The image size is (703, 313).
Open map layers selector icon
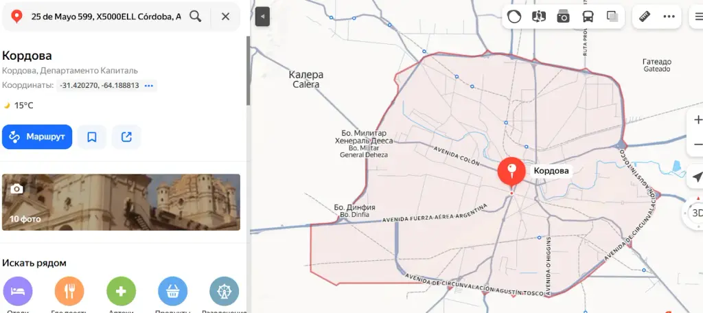pos(612,16)
